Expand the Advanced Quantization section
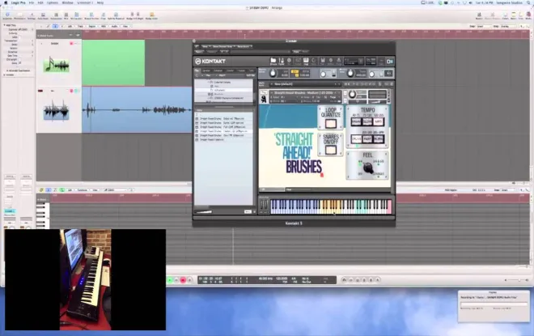This screenshot has height=336, width=534. [19, 70]
